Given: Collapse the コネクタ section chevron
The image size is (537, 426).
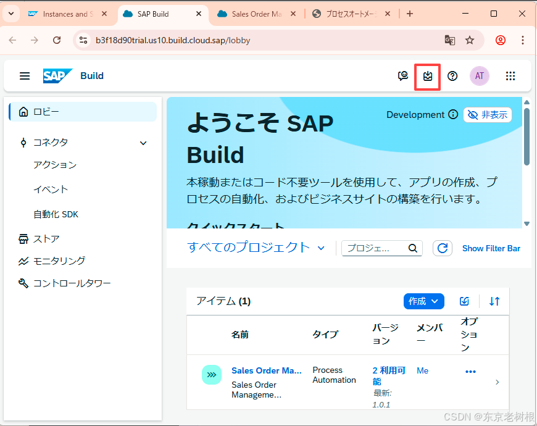Looking at the screenshot, I should (x=143, y=143).
